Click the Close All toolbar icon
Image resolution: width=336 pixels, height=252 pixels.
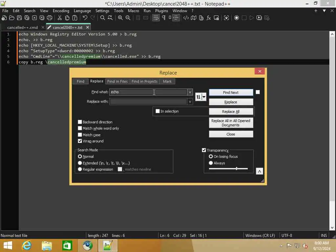click(x=42, y=18)
